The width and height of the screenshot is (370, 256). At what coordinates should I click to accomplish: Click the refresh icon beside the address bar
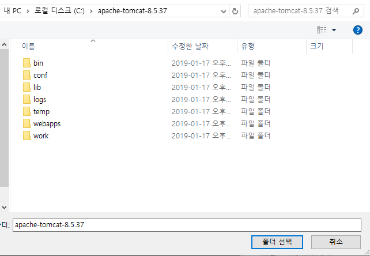click(x=235, y=11)
